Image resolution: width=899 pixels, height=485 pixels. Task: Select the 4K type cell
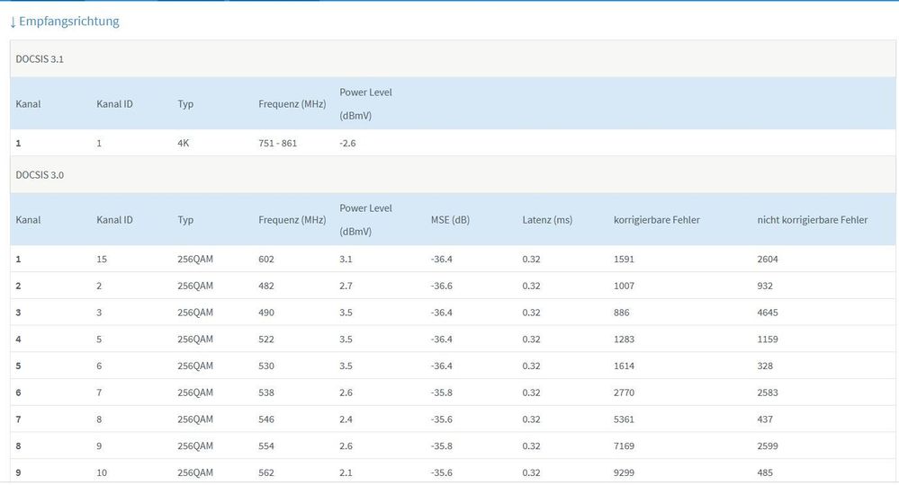[x=184, y=144]
